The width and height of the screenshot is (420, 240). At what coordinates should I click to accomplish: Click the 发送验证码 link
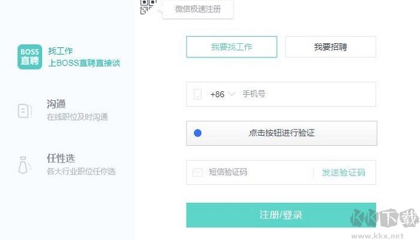[x=343, y=173]
